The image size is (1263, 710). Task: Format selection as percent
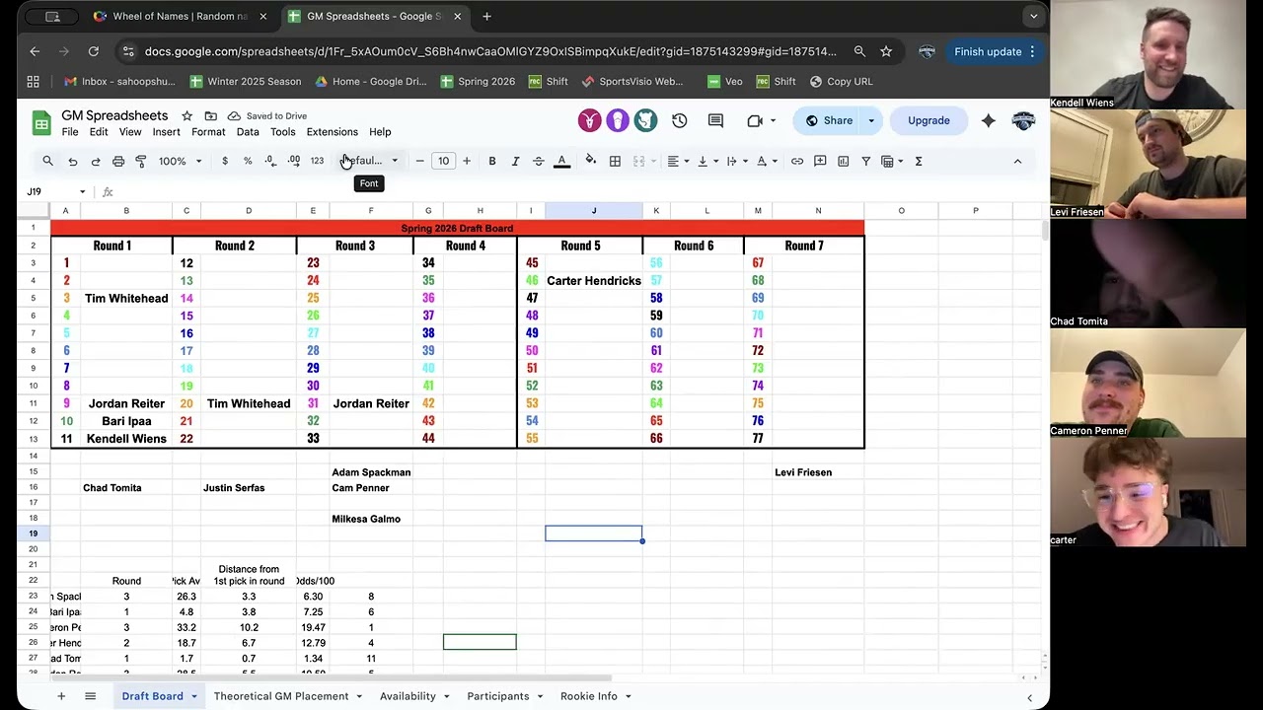(248, 161)
